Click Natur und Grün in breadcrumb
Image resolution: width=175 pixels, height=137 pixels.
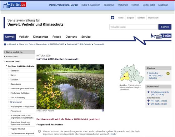[26, 44]
